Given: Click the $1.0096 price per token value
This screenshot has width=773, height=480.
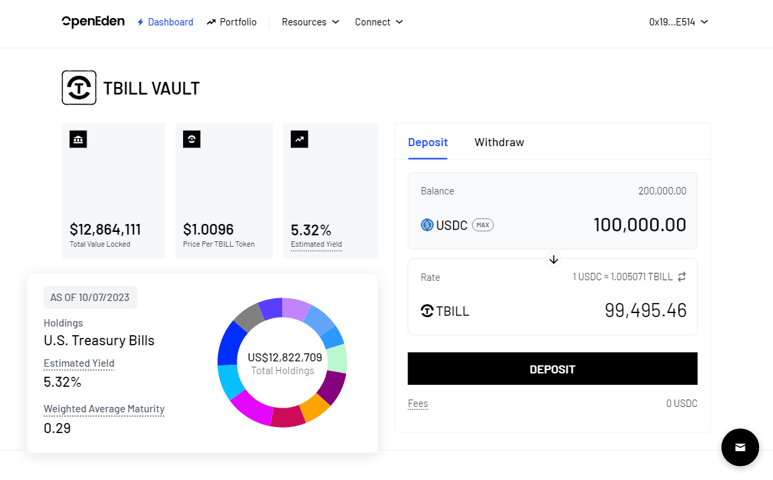Looking at the screenshot, I should pos(208,230).
